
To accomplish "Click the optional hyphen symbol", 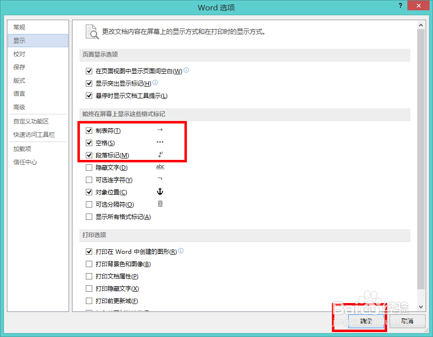I will click(x=160, y=179).
